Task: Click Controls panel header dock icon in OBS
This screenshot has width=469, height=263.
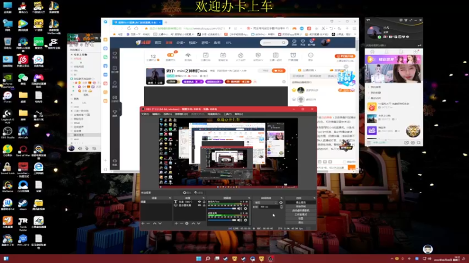Action: [x=314, y=198]
